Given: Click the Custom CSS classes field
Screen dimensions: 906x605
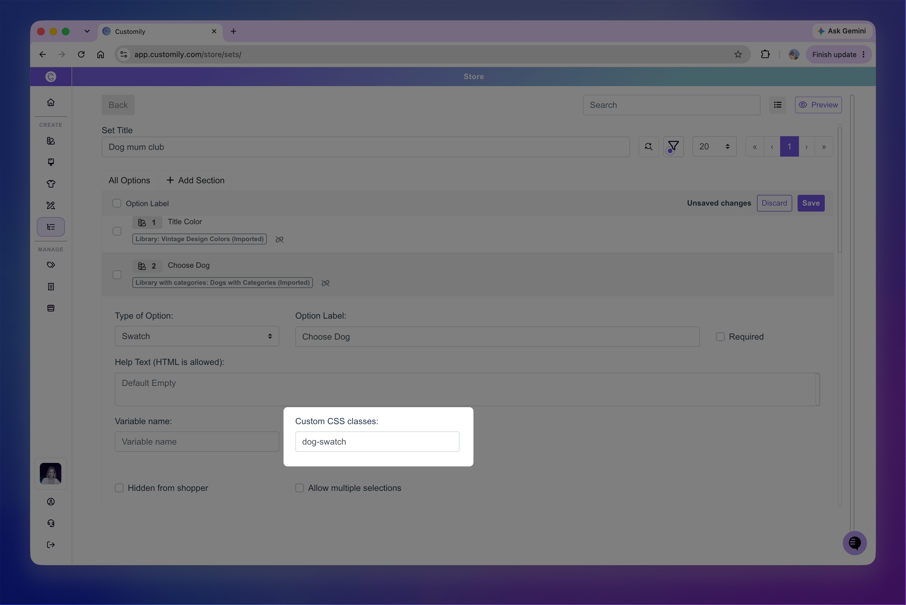Looking at the screenshot, I should pyautogui.click(x=377, y=442).
